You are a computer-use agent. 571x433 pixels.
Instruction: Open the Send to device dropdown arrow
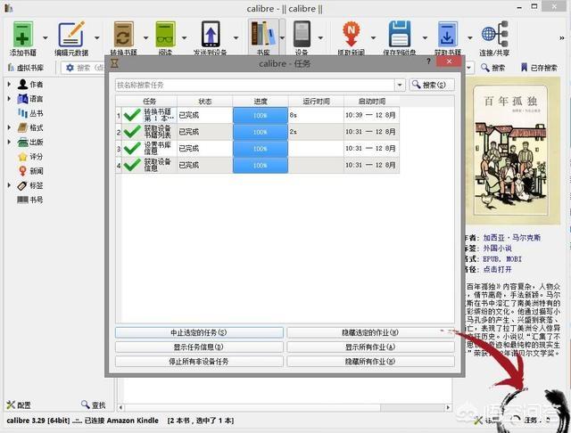coord(236,37)
